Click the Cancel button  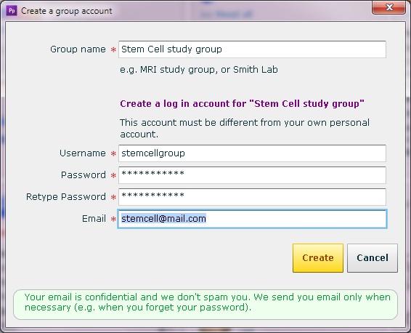click(x=373, y=258)
